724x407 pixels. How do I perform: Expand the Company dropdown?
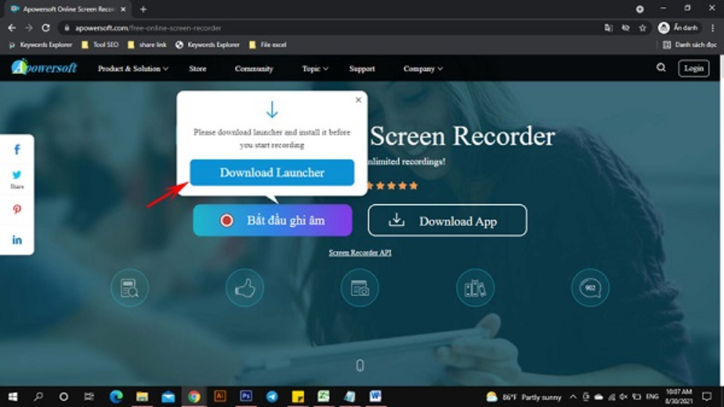click(x=423, y=68)
